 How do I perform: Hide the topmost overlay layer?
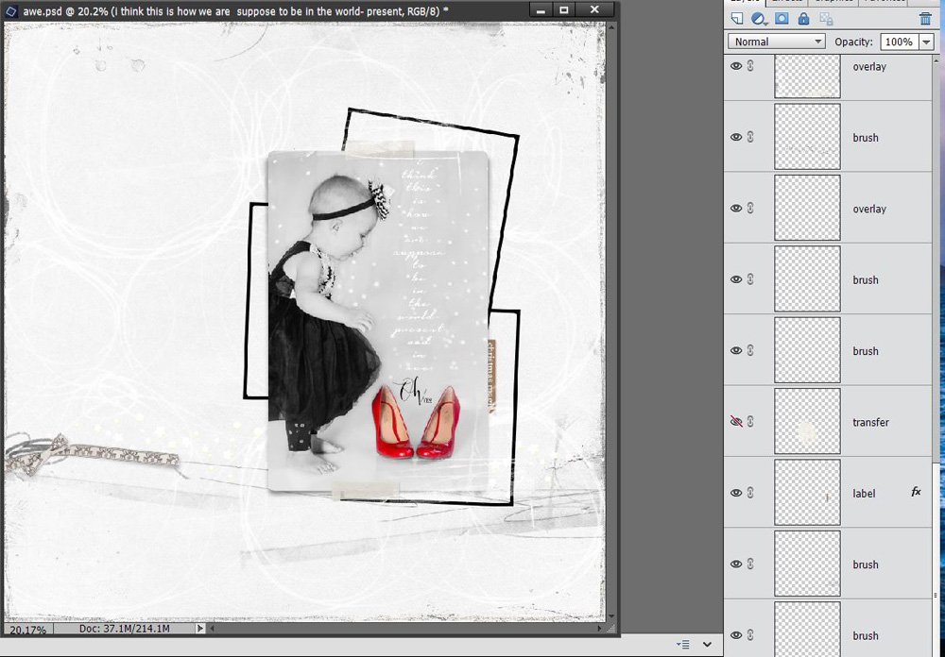(736, 66)
